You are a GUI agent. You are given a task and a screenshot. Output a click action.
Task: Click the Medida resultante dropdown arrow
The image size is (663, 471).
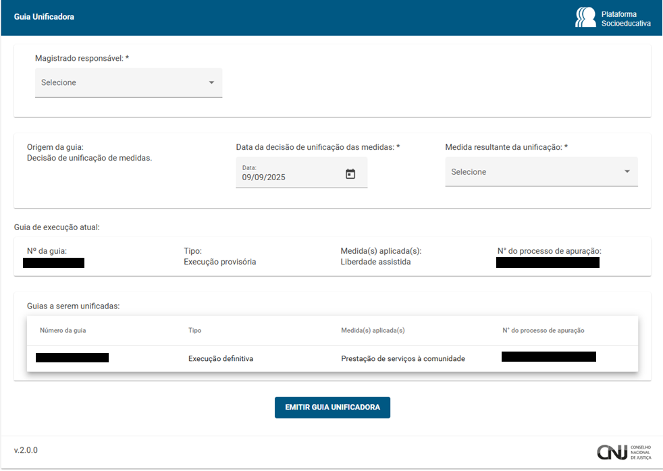627,172
